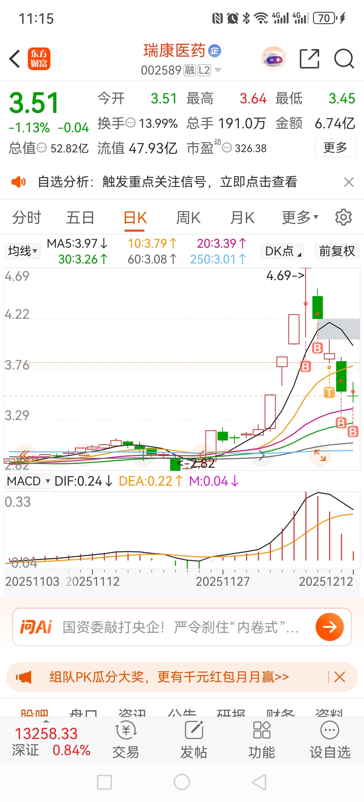Switch to the 五日 chart tab
The height and width of the screenshot is (802, 364).
click(x=80, y=217)
